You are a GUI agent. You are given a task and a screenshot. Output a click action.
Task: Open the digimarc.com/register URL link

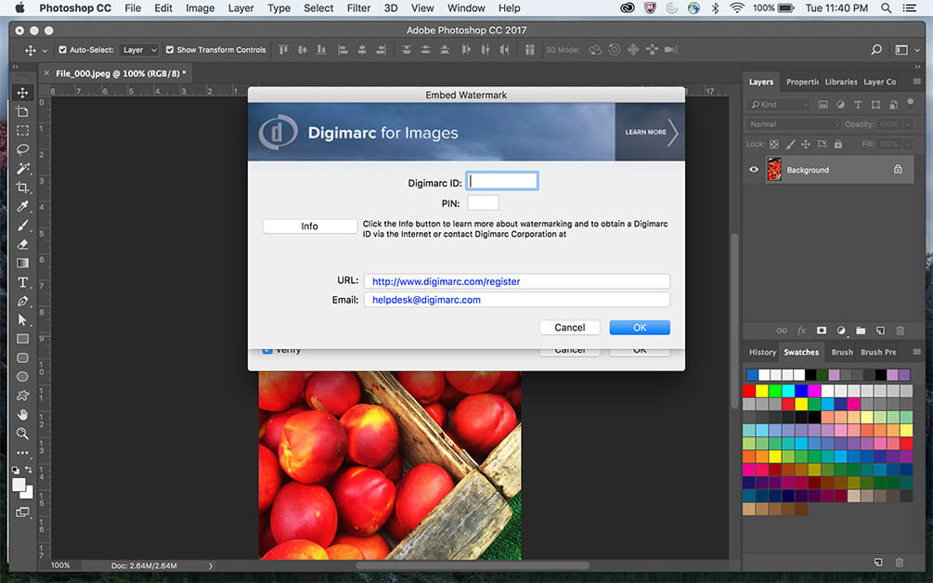pyautogui.click(x=447, y=281)
